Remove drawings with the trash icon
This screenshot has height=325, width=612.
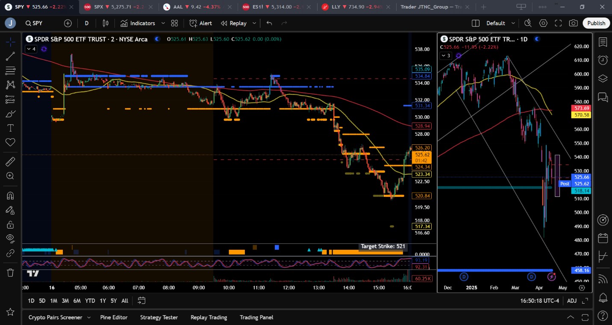pos(11,272)
